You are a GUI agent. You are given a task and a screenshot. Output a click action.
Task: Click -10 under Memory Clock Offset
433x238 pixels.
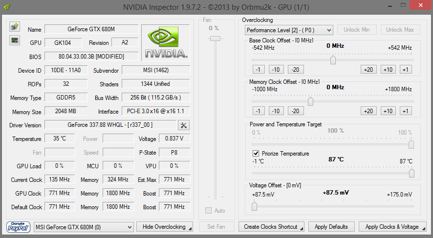tap(276, 111)
